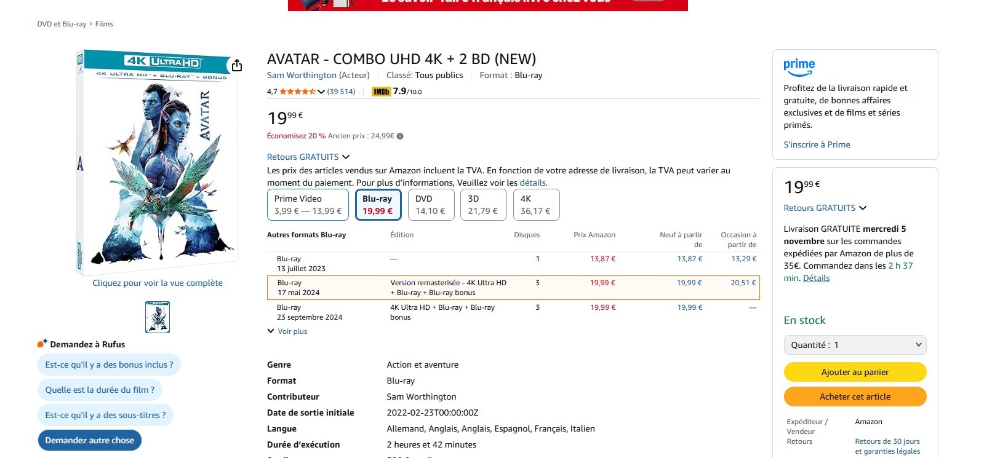Click the IMDb rating badge
This screenshot has width=992, height=458.
382,92
